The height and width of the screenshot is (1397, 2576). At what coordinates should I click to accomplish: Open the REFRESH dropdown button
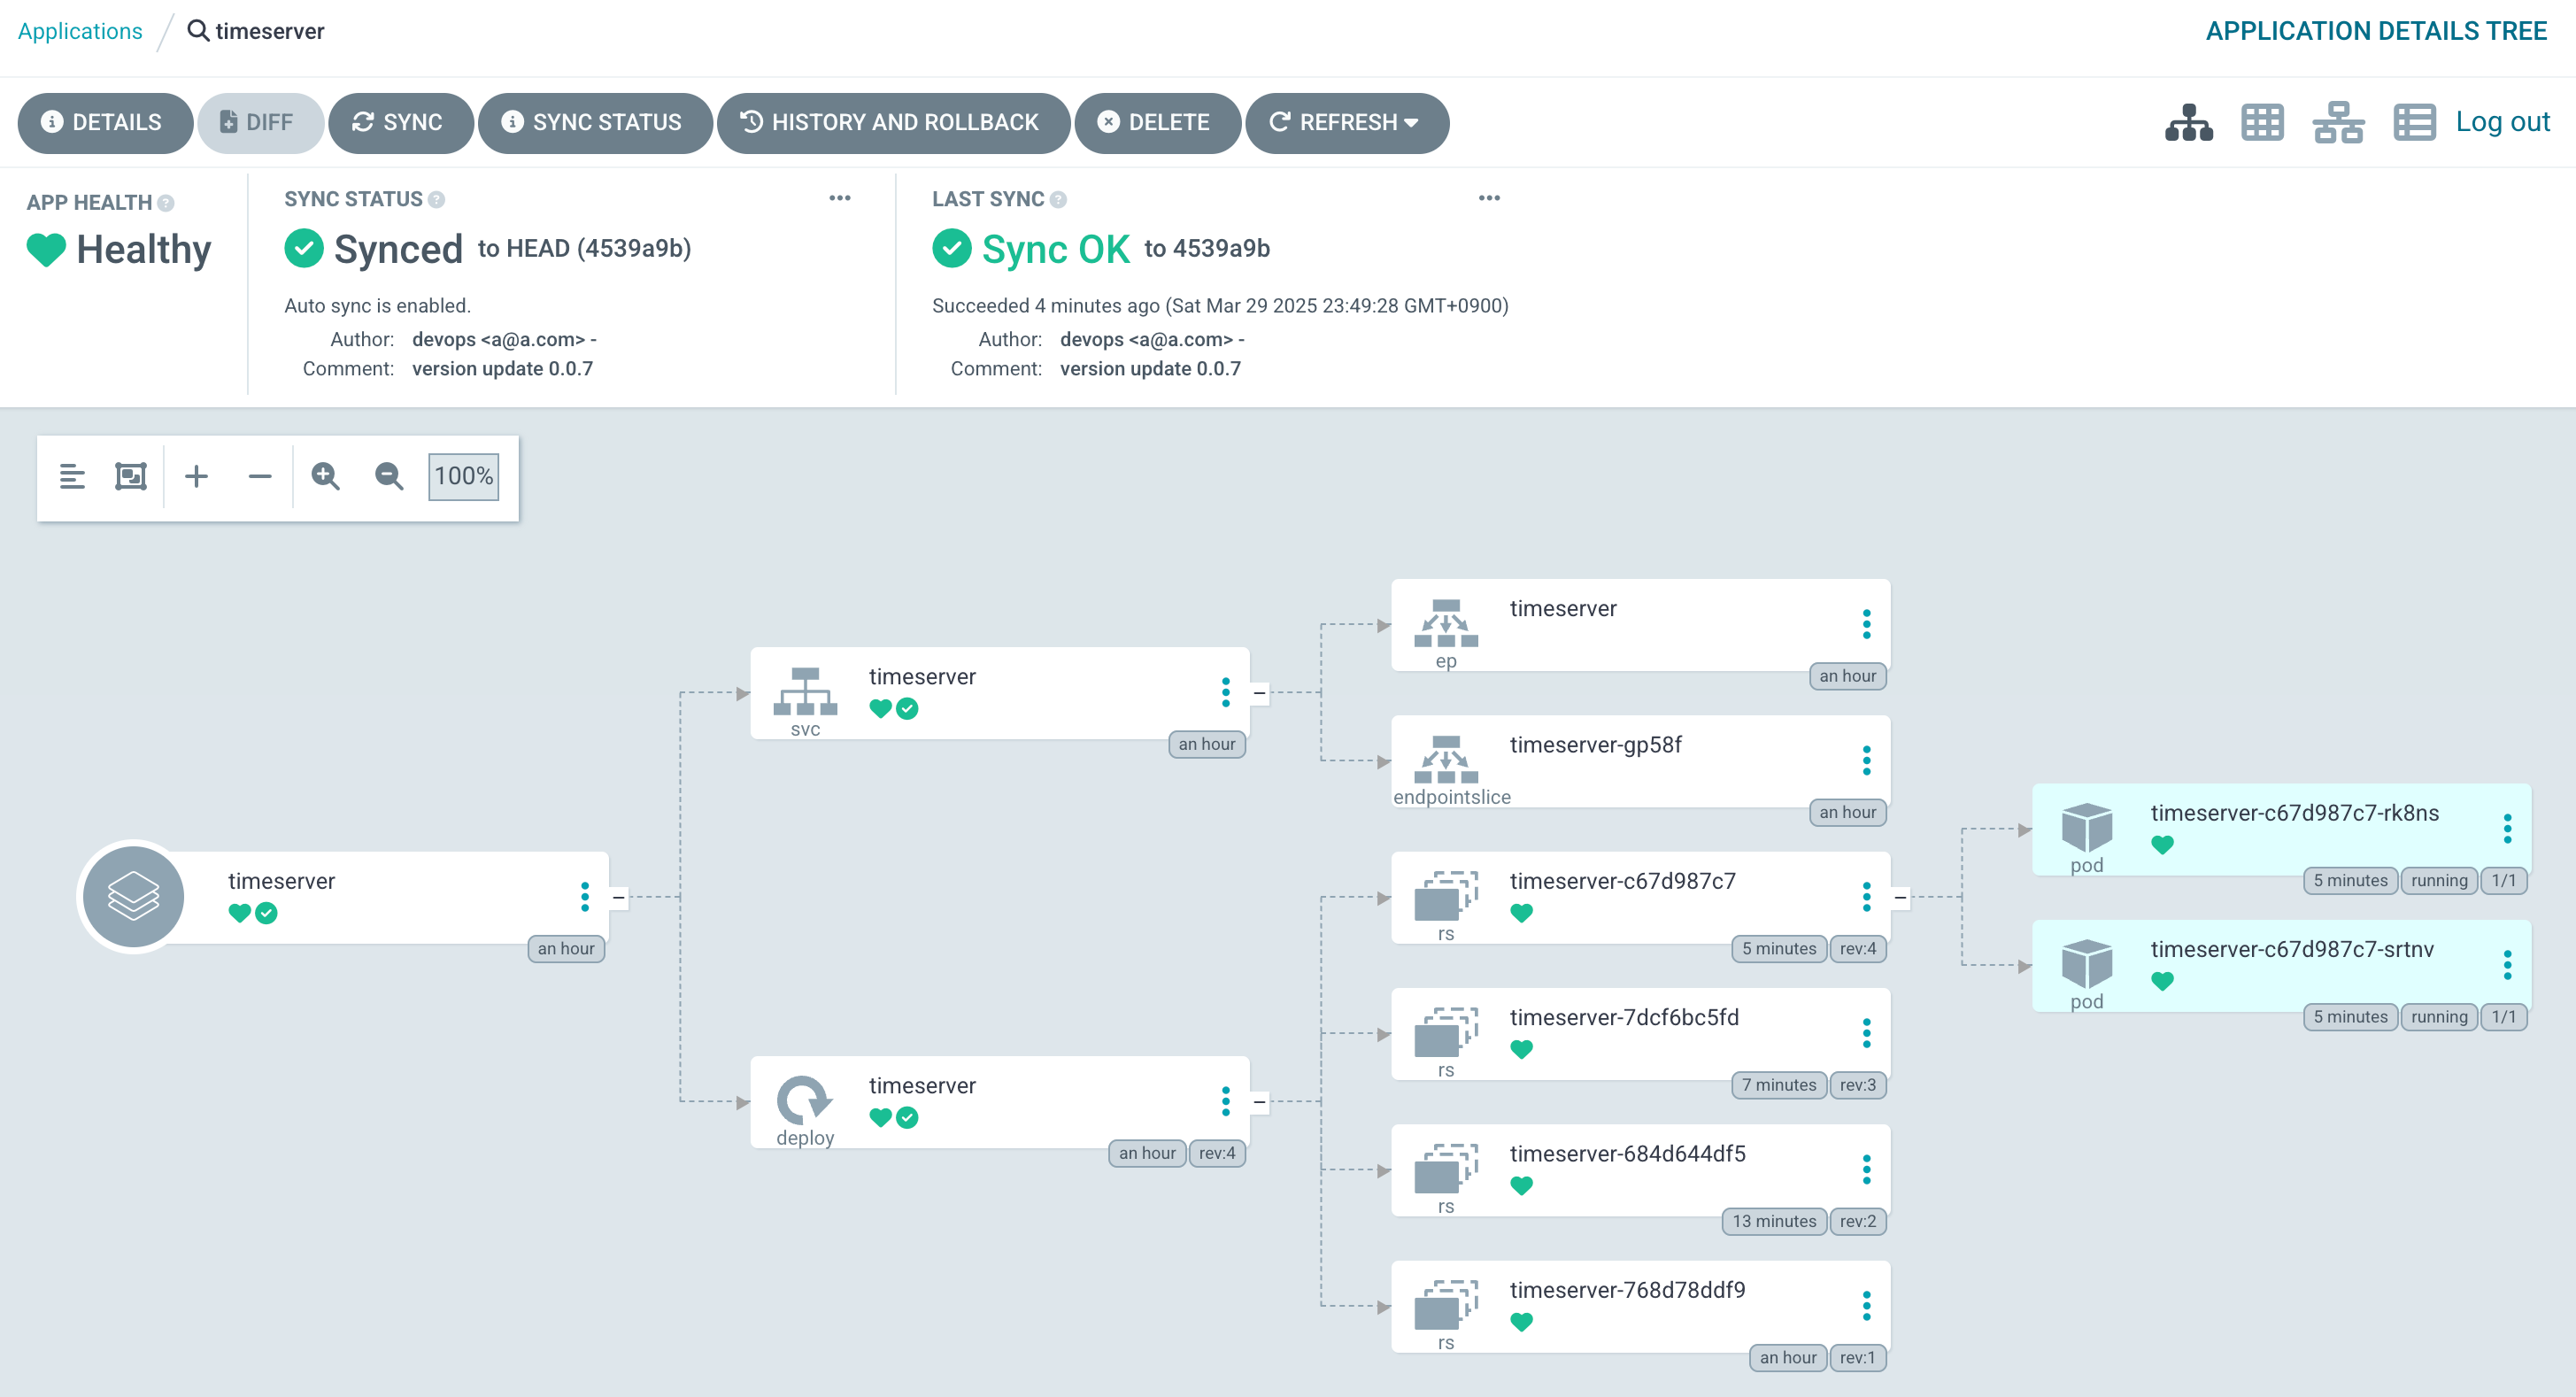click(x=1346, y=123)
